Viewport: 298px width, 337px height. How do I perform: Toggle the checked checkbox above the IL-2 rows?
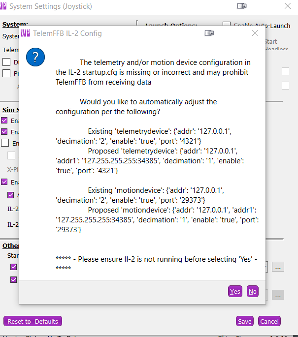(4, 182)
